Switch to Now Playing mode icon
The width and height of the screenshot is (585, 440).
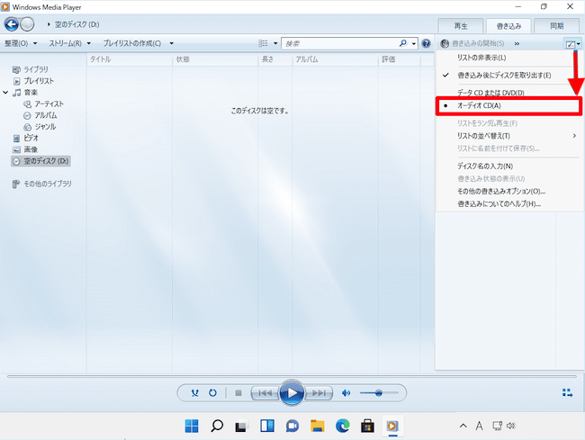tap(567, 392)
